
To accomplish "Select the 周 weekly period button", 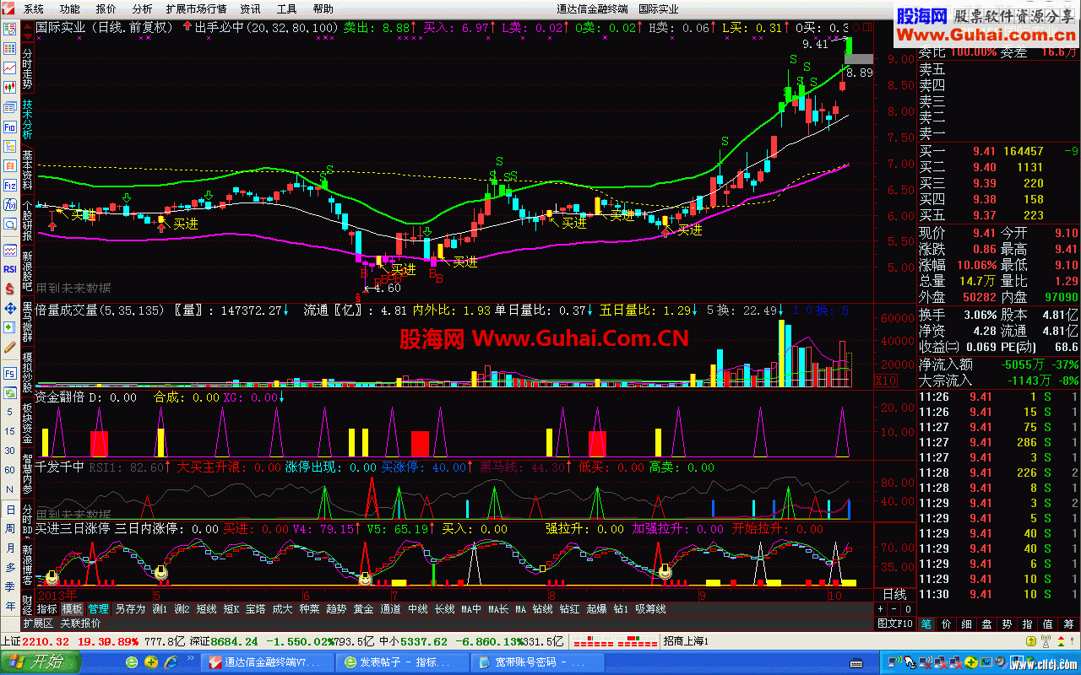I will 10,529.
